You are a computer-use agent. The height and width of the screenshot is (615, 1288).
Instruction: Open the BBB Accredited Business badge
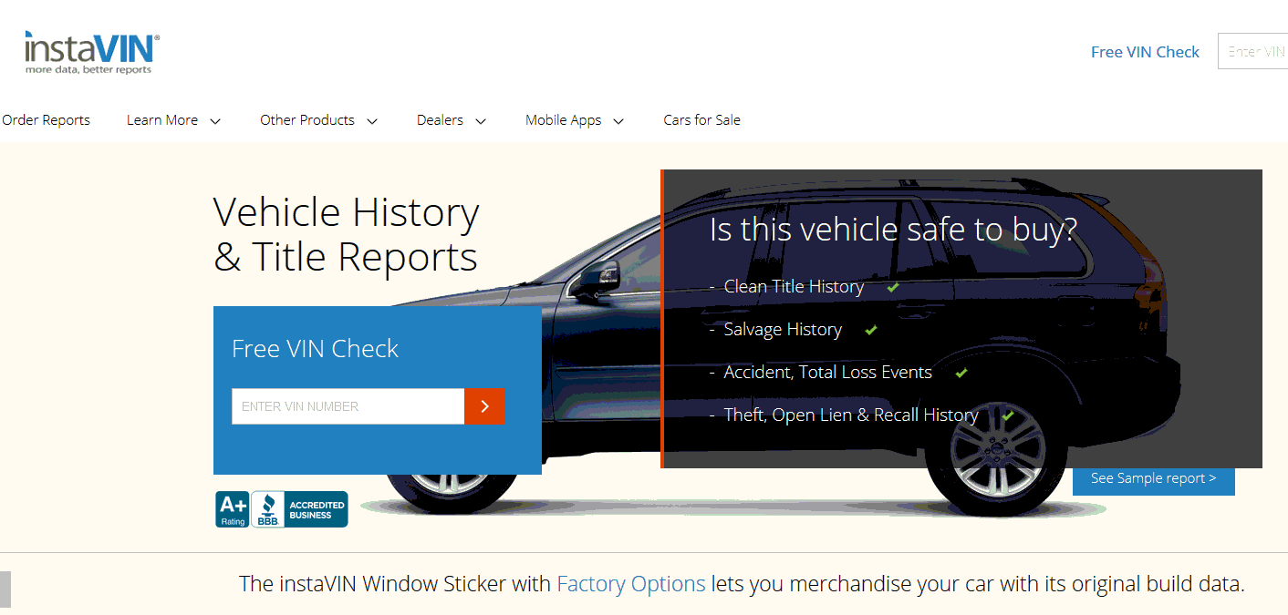click(299, 509)
